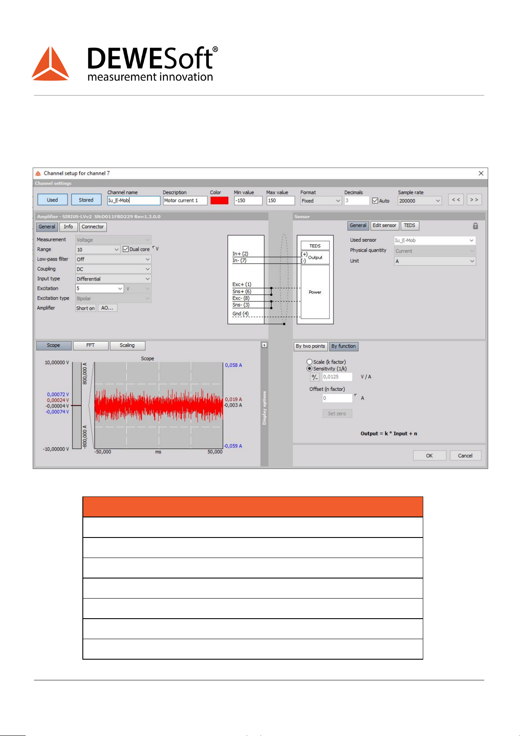520x736 pixels.
Task: Click the TEDS box in wiring diagram
Action: [315, 246]
